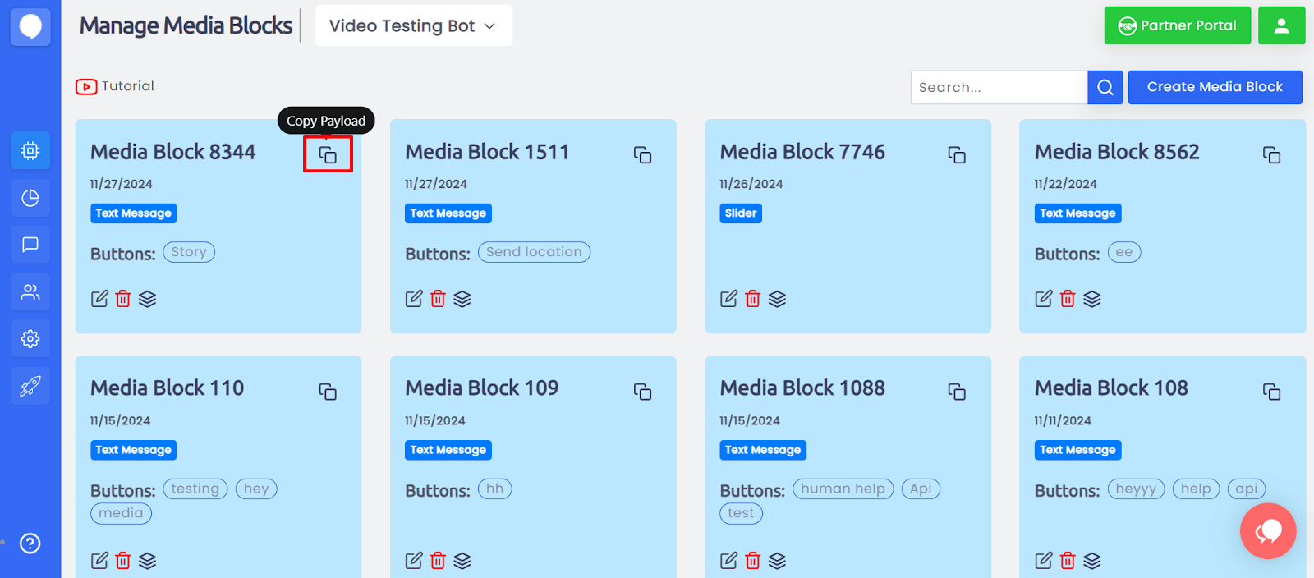The height and width of the screenshot is (578, 1314).
Task: Click the hh button tag
Action: pos(494,489)
